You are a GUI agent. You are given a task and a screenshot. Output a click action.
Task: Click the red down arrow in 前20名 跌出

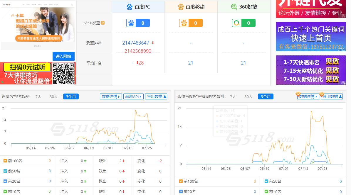(x=124, y=182)
